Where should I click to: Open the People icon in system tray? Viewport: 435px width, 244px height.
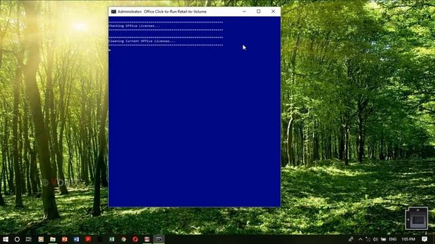pos(351,239)
